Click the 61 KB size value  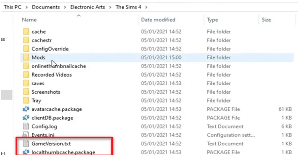point(285,109)
